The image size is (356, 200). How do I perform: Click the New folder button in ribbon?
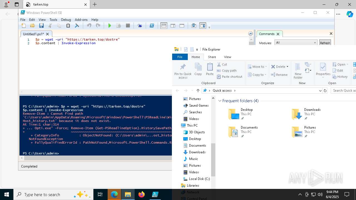click(298, 71)
